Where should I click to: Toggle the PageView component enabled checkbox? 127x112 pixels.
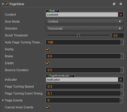point(7,4)
